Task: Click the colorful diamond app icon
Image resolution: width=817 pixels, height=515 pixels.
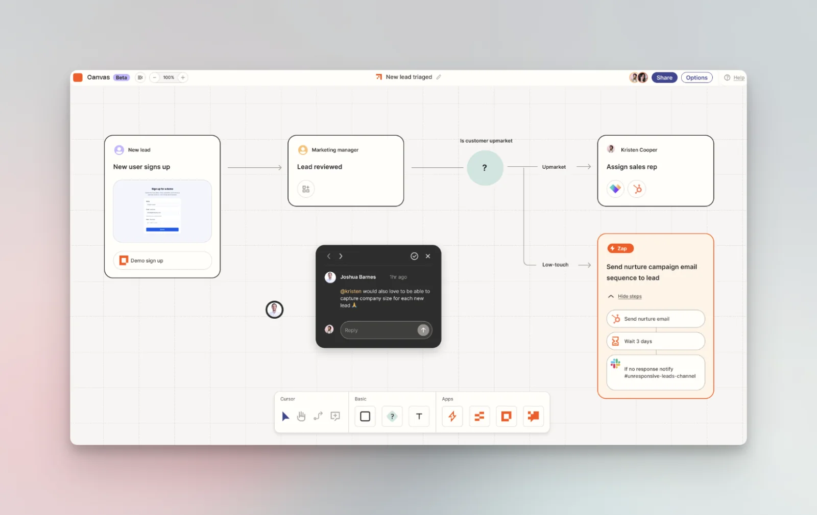Action: pos(615,189)
